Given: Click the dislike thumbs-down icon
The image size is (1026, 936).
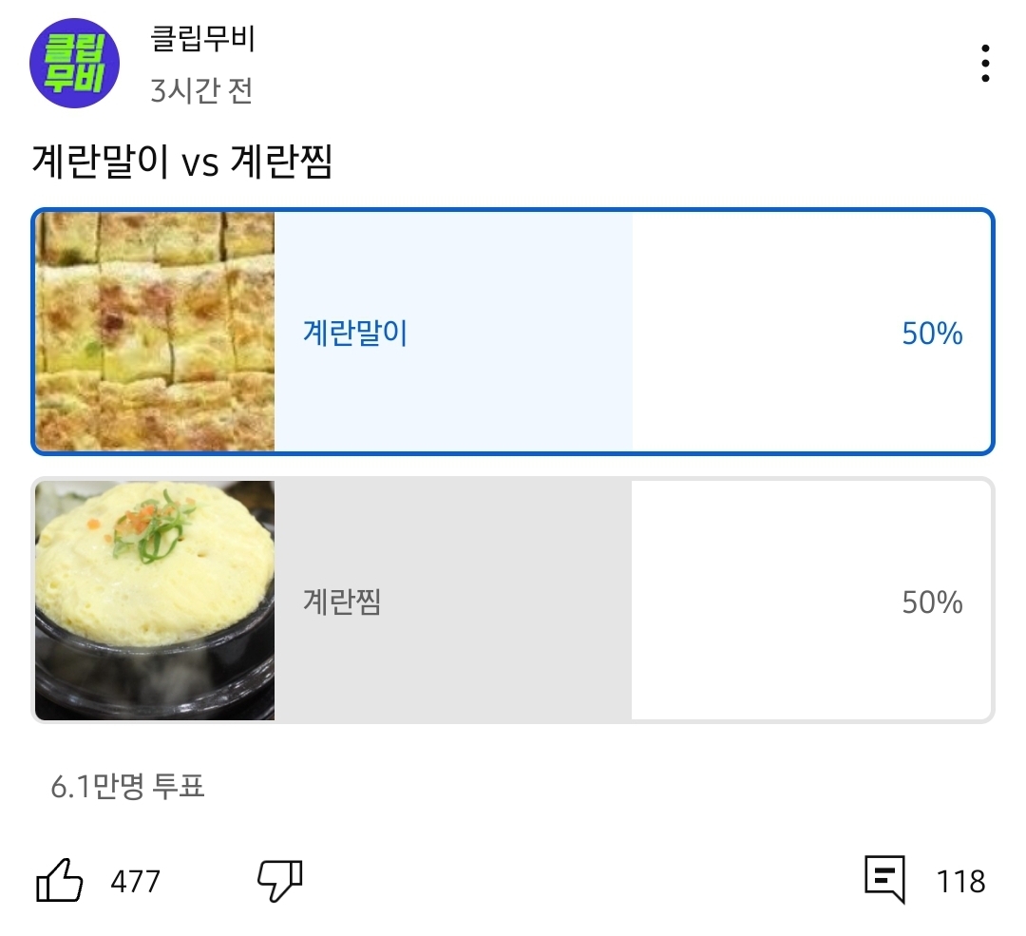Looking at the screenshot, I should pyautogui.click(x=276, y=881).
